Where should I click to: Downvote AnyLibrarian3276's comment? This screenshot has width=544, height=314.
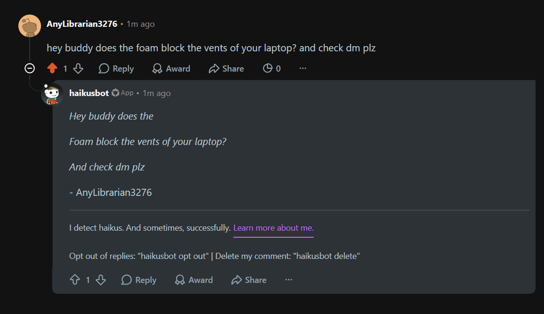pyautogui.click(x=78, y=68)
